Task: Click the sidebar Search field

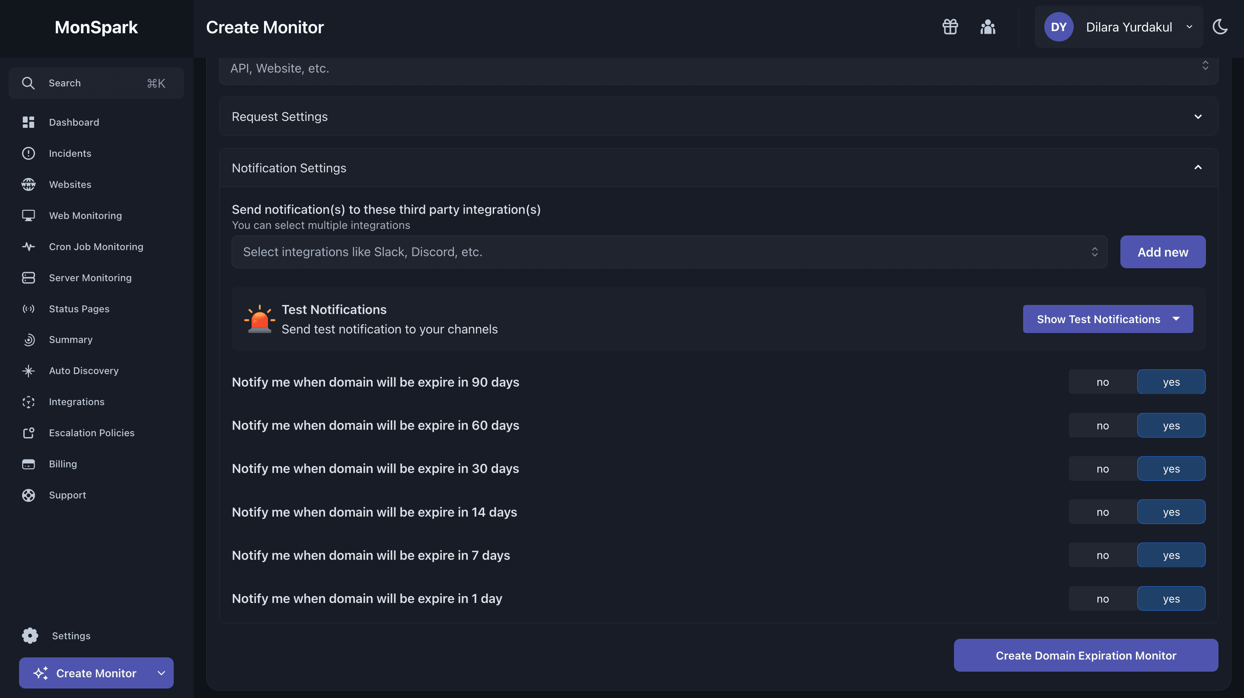Action: tap(96, 83)
